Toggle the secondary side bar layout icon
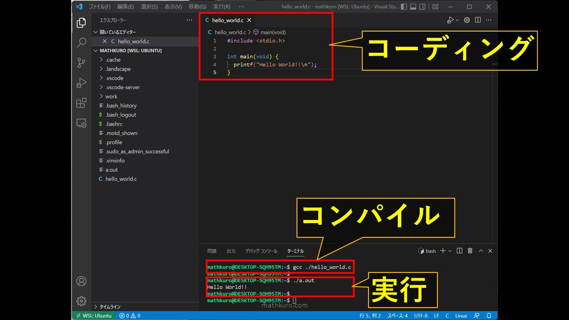Image resolution: width=569 pixels, height=320 pixels. pyautogui.click(x=422, y=7)
